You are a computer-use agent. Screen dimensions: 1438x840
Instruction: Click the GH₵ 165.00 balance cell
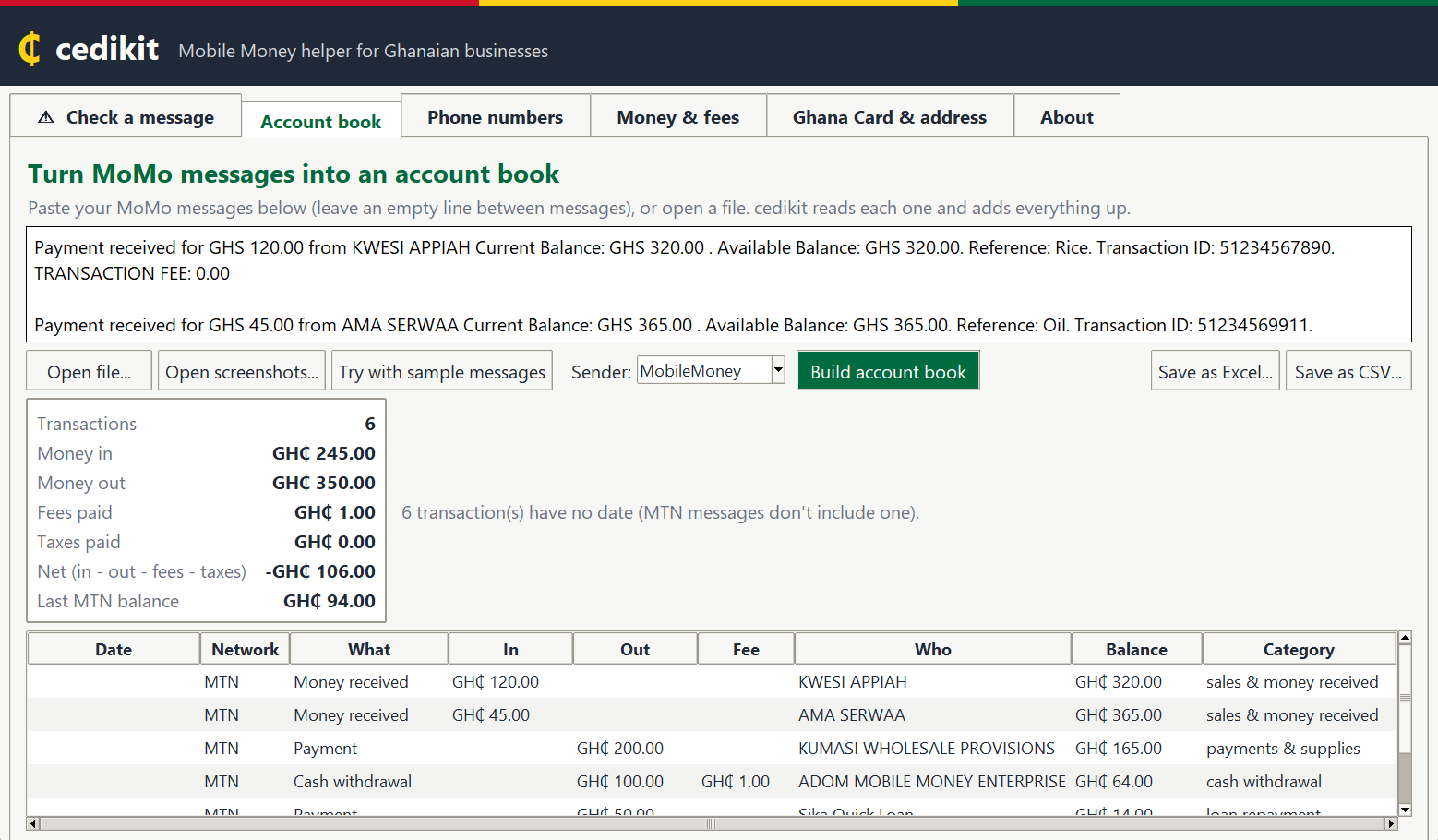1119,749
